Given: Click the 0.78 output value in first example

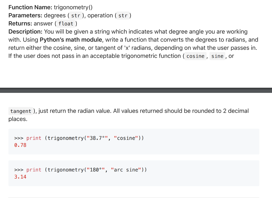Looking at the screenshot, I should pyautogui.click(x=20, y=145).
